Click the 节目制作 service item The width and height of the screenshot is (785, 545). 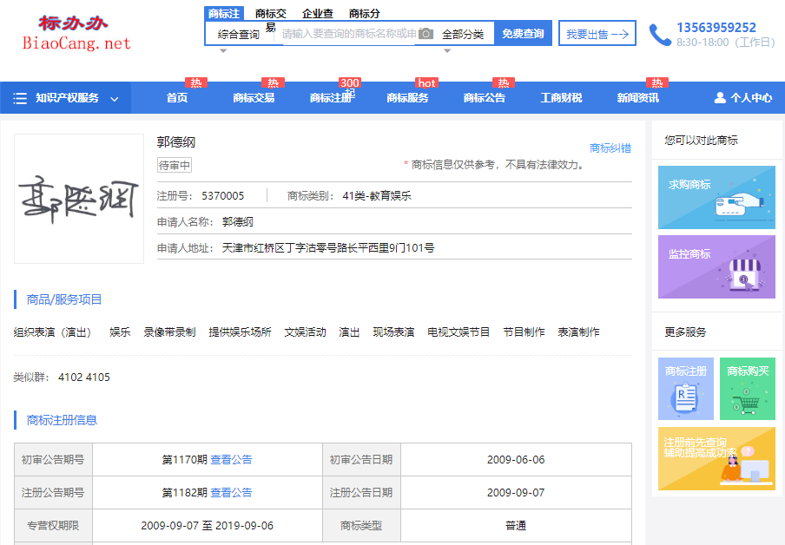[524, 332]
